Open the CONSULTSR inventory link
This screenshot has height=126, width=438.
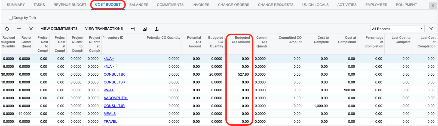pyautogui.click(x=114, y=82)
